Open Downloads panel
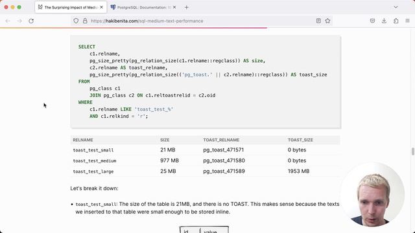Viewport: 415px width, 233px height. click(x=384, y=21)
